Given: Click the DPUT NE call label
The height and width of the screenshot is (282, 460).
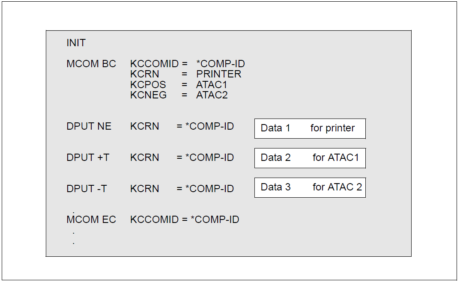Looking at the screenshot, I should coord(89,126).
